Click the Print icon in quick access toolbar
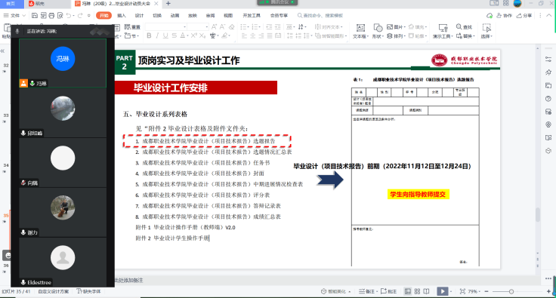The width and height of the screenshot is (556, 298). (x=51, y=16)
